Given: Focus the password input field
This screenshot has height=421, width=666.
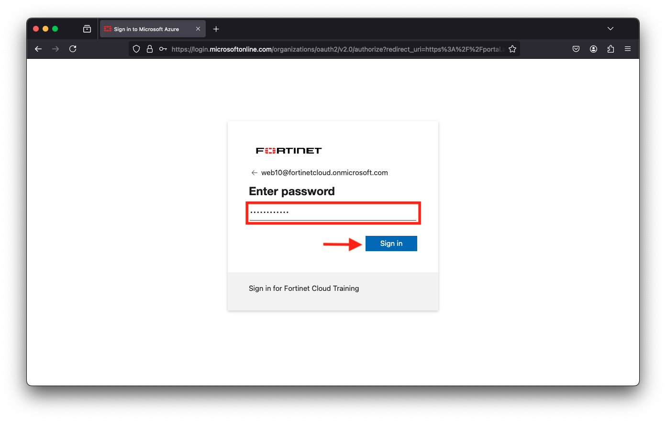Looking at the screenshot, I should (333, 213).
